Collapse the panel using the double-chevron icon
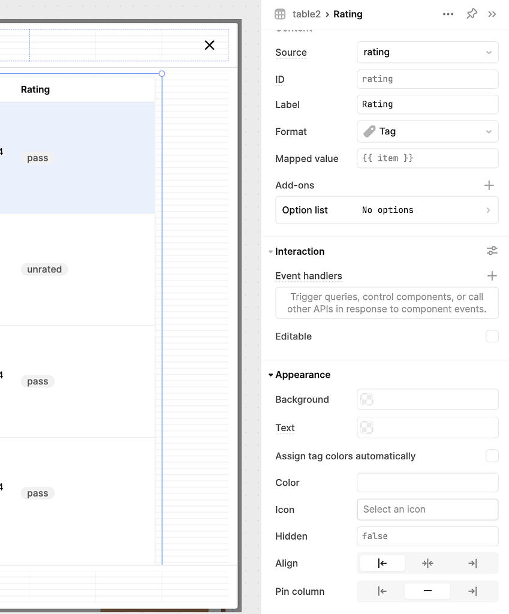Viewport: 509px width, 614px height. 493,14
